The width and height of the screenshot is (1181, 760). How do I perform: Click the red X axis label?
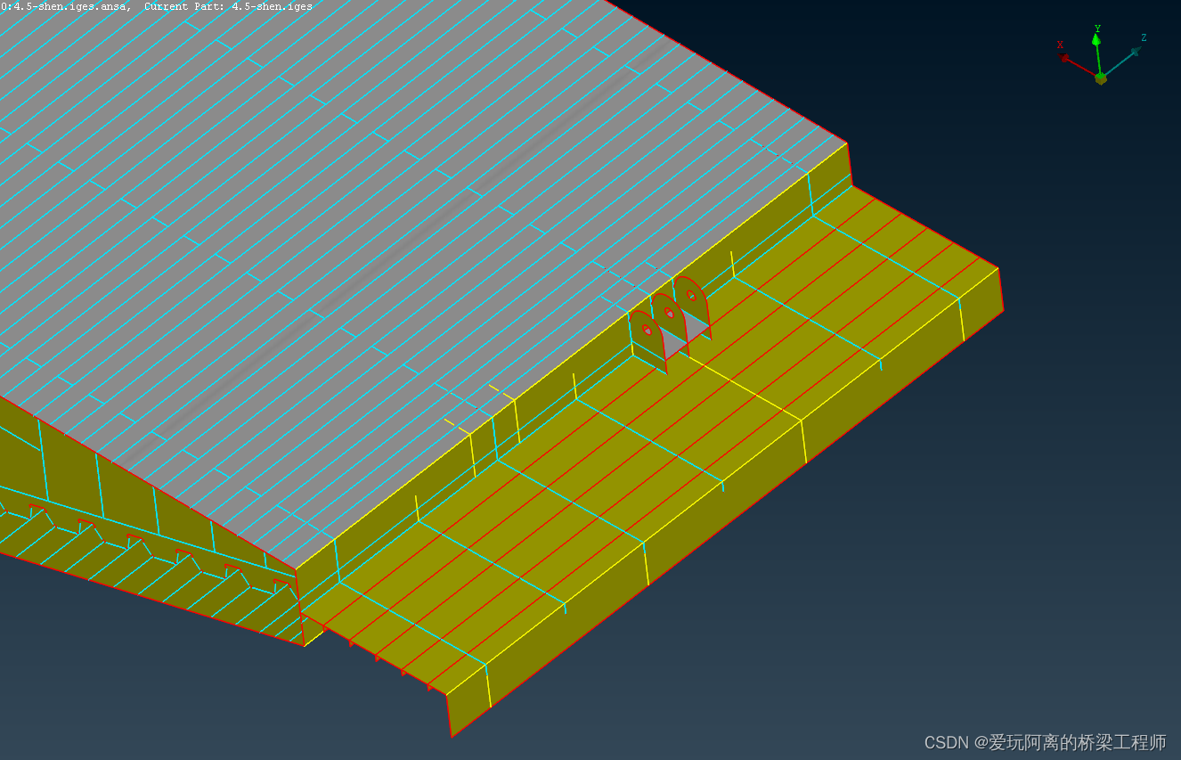(1060, 45)
